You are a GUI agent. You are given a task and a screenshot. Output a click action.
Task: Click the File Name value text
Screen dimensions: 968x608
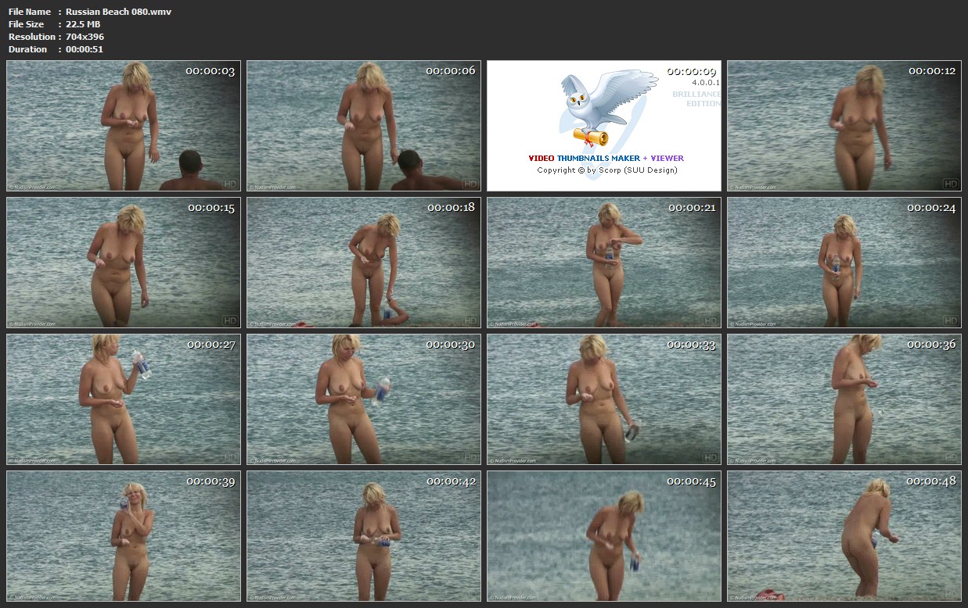coord(118,12)
